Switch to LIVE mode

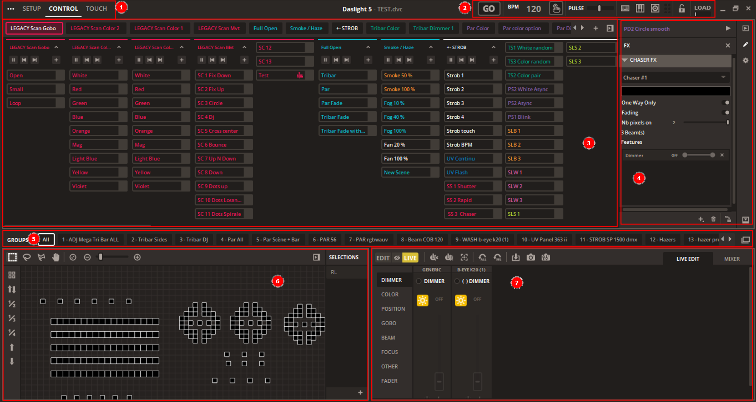click(x=410, y=258)
